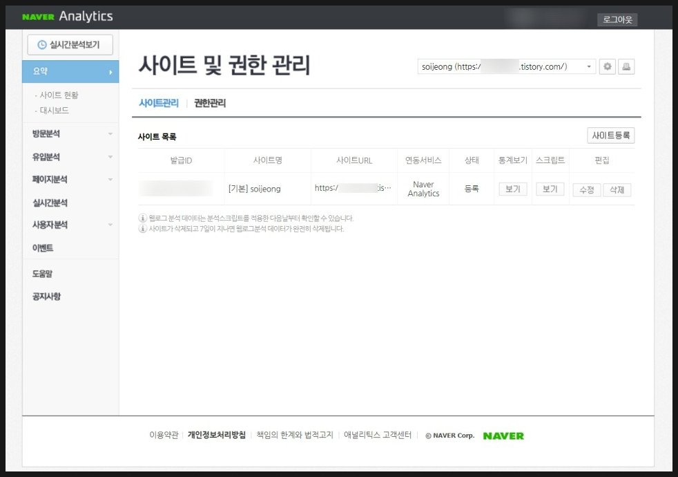Viewport: 678px width, 477px height.
Task: Click the NAVER Analytics logo
Action: pos(67,17)
